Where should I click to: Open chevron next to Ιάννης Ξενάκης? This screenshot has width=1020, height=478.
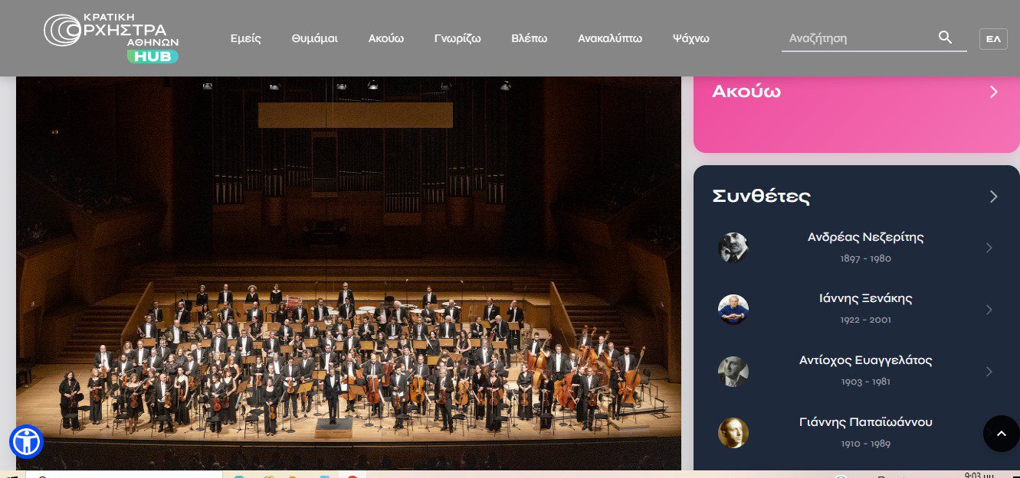[989, 310]
